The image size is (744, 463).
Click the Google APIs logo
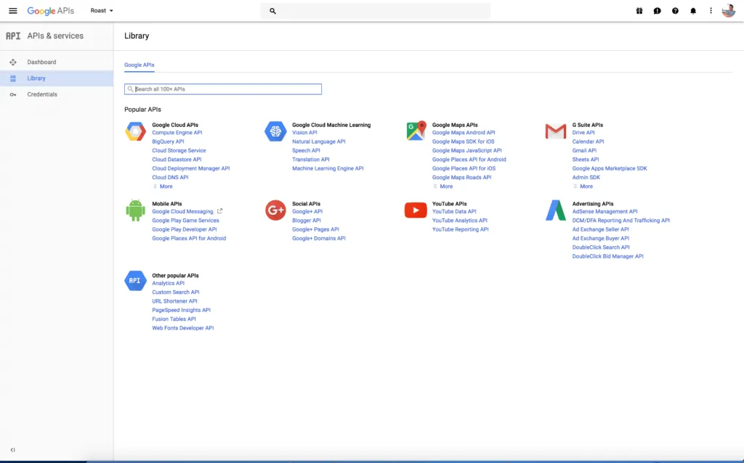pyautogui.click(x=50, y=10)
